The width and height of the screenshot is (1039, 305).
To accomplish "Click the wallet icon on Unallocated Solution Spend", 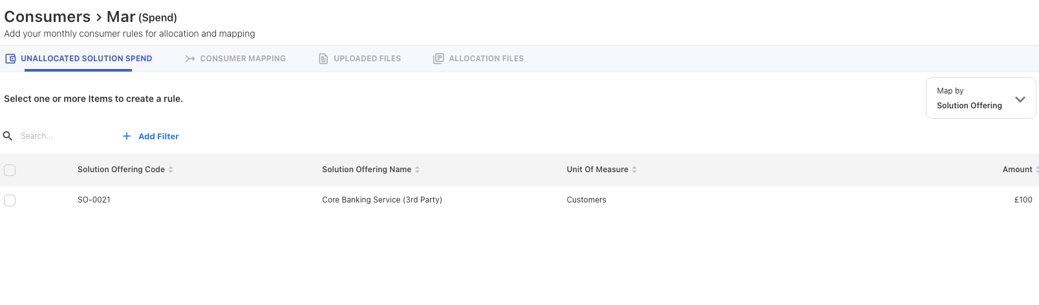I will [x=10, y=59].
